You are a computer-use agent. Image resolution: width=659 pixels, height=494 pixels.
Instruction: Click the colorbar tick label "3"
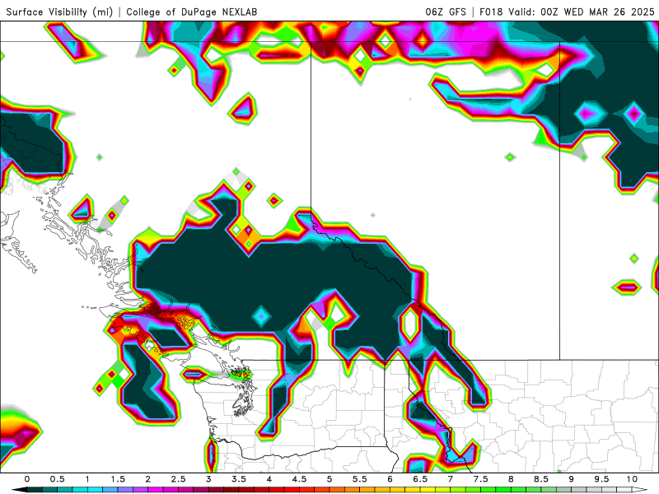click(x=208, y=479)
